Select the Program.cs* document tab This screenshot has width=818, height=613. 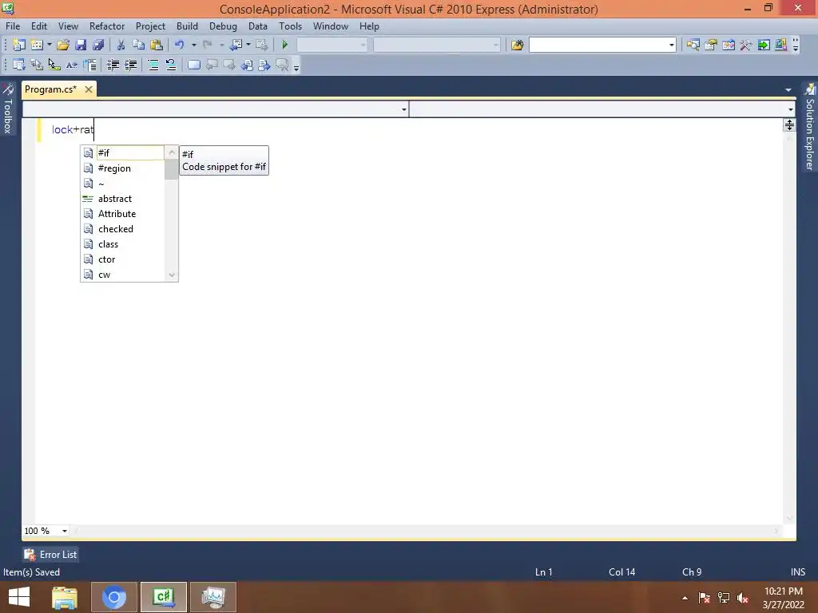[50, 89]
